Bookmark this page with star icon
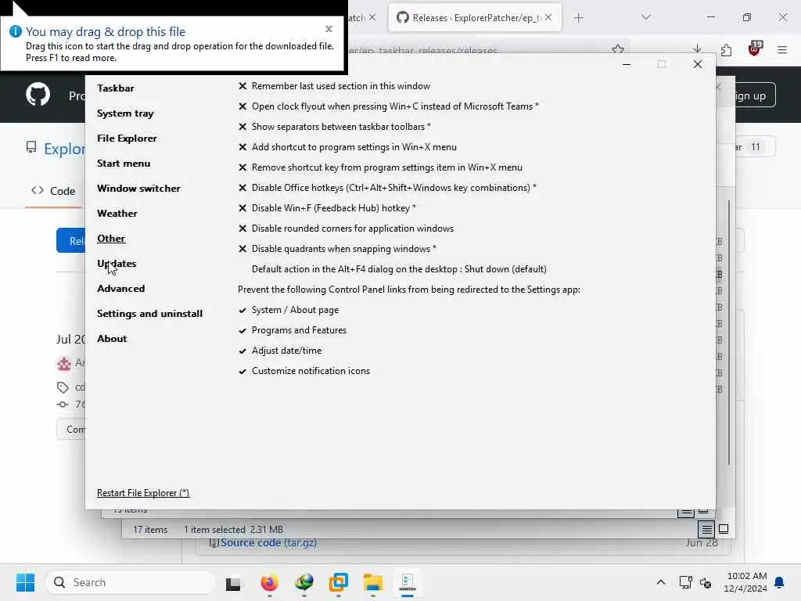The height and width of the screenshot is (601, 801). point(618,49)
